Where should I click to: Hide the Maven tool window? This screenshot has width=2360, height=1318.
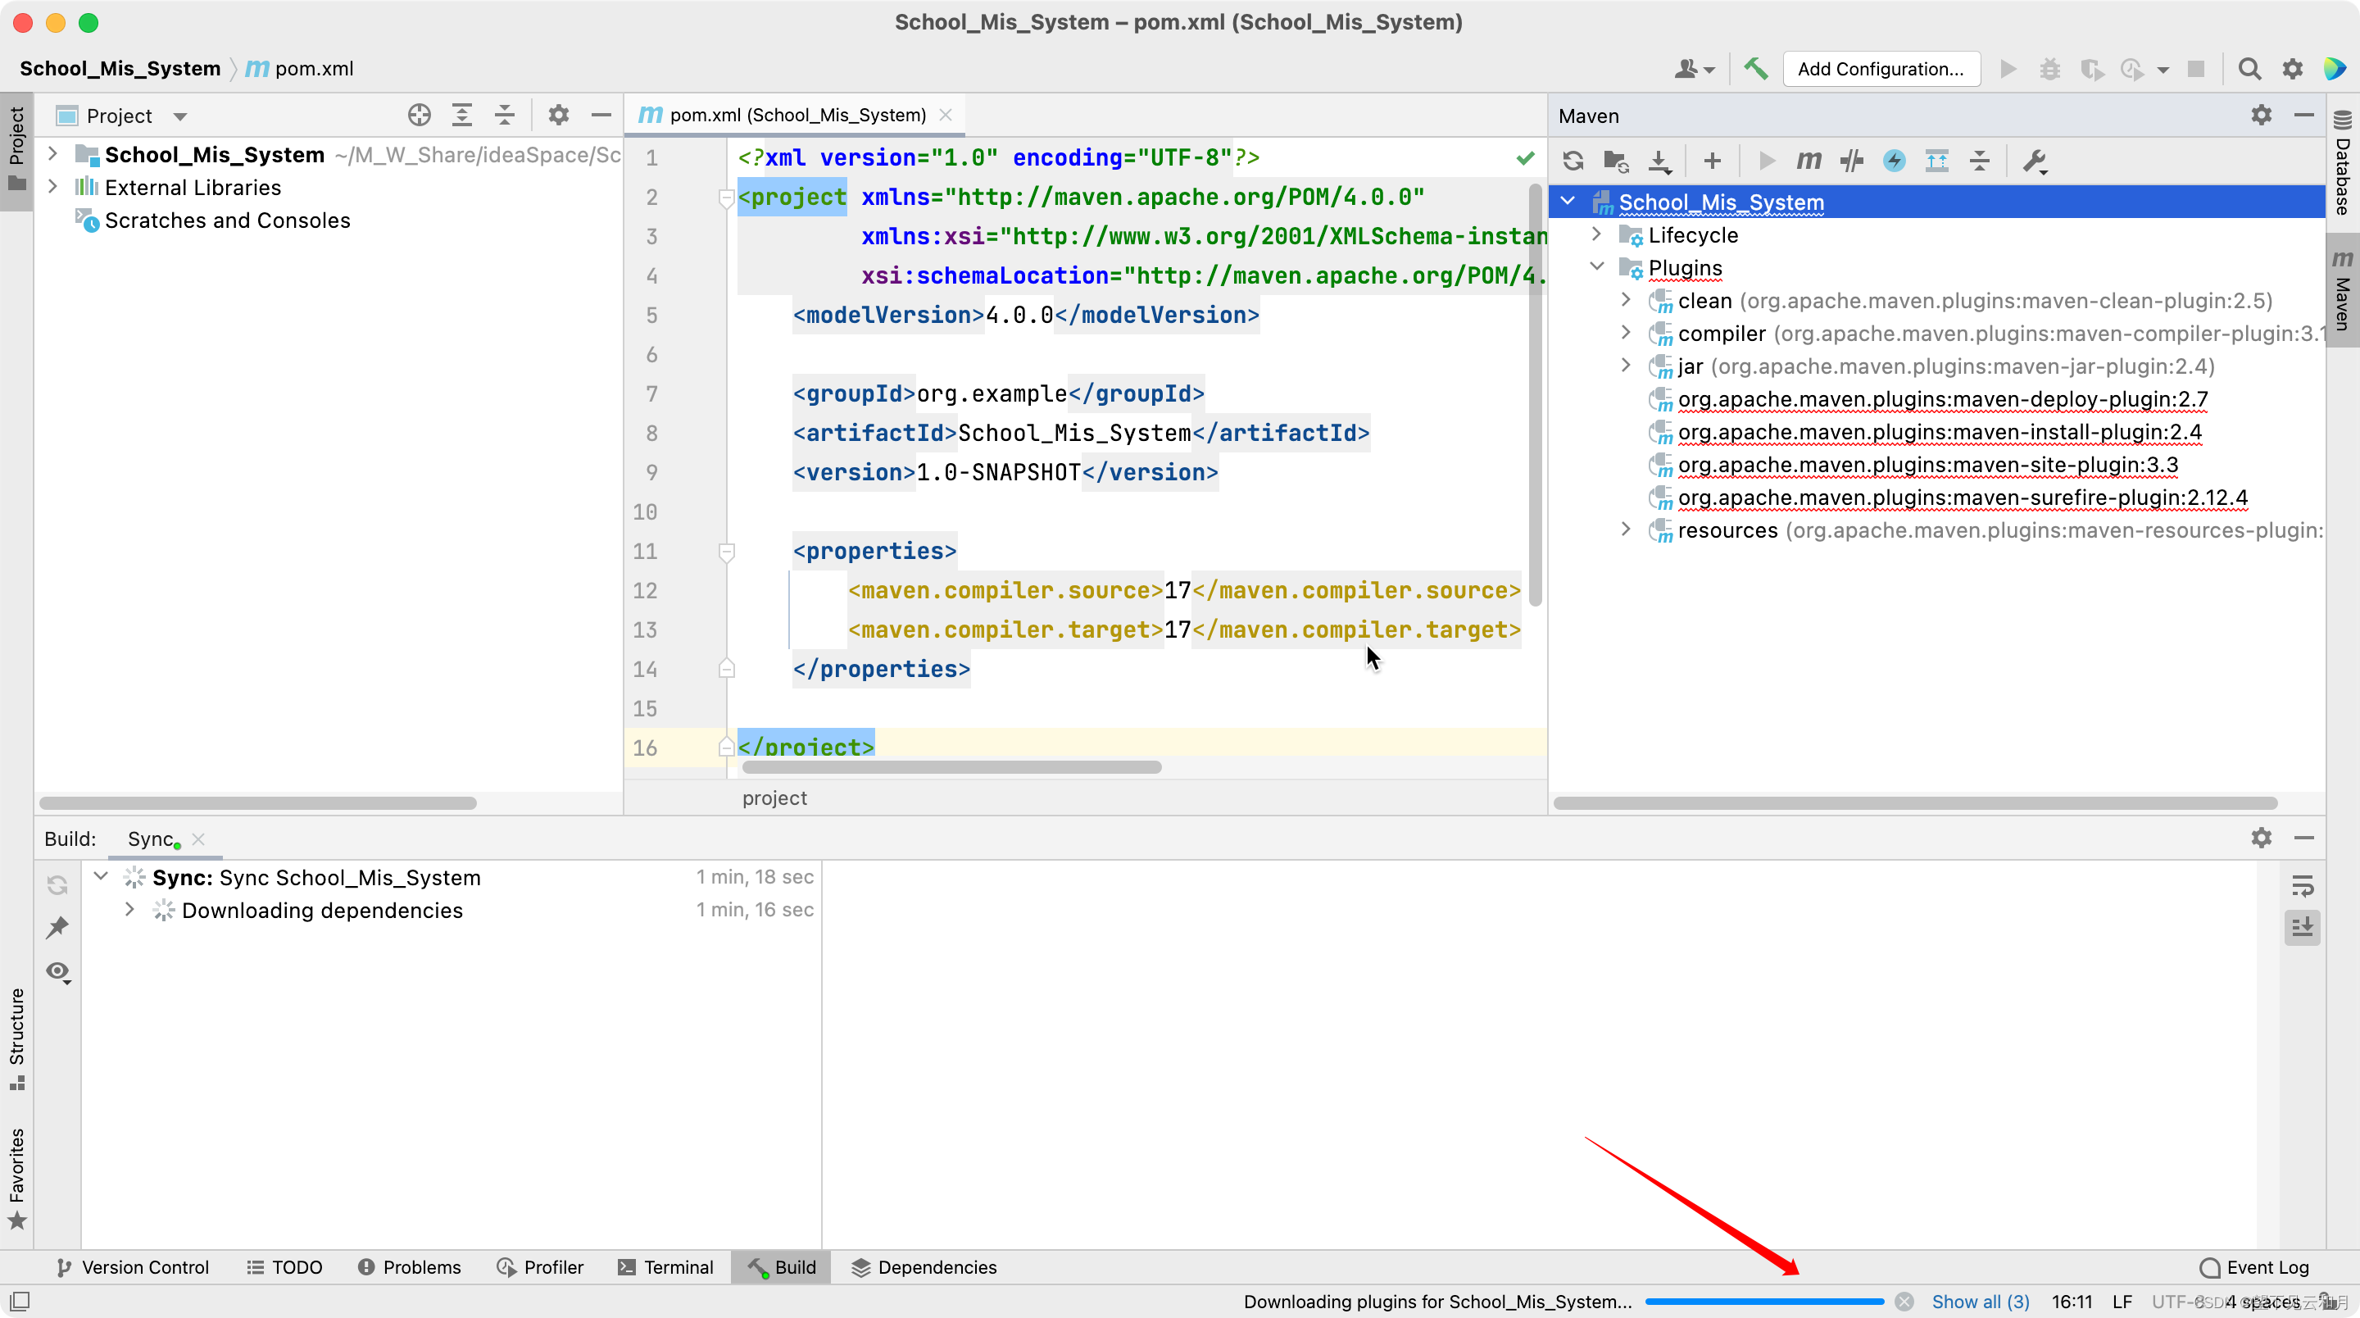(x=2303, y=116)
